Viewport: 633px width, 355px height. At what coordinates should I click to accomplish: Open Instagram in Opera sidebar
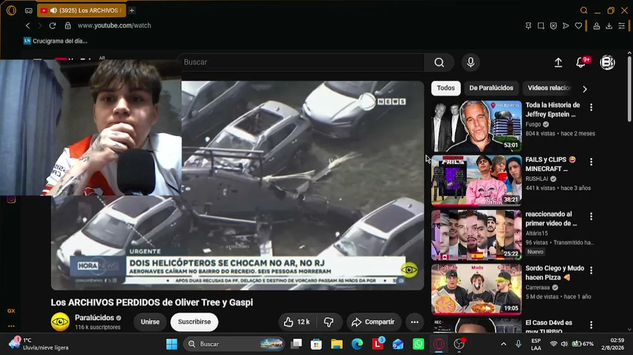[11, 199]
